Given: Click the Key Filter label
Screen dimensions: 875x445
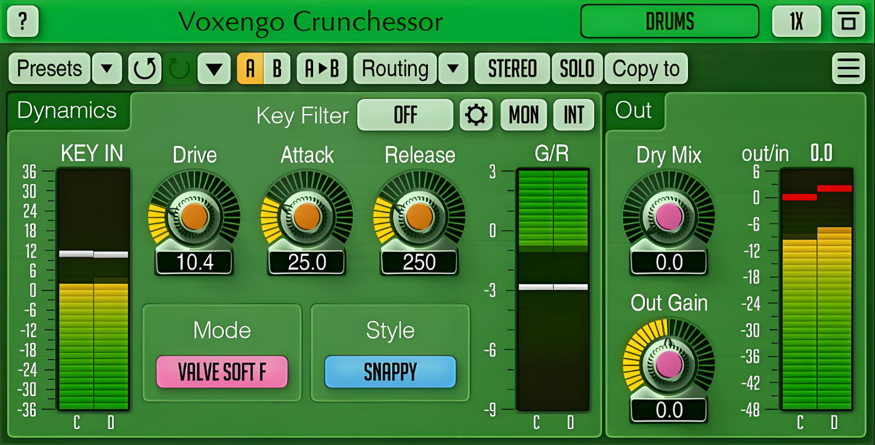Looking at the screenshot, I should coord(303,115).
